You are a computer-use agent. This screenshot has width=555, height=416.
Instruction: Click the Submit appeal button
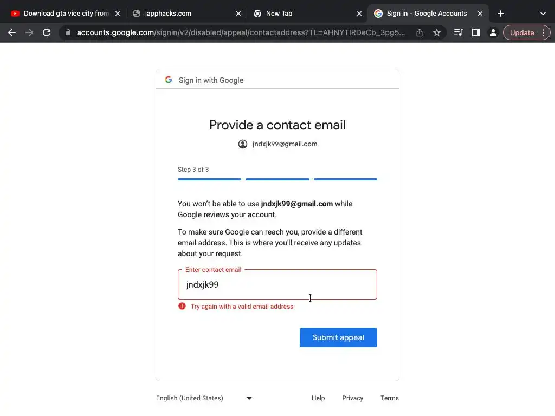click(338, 337)
